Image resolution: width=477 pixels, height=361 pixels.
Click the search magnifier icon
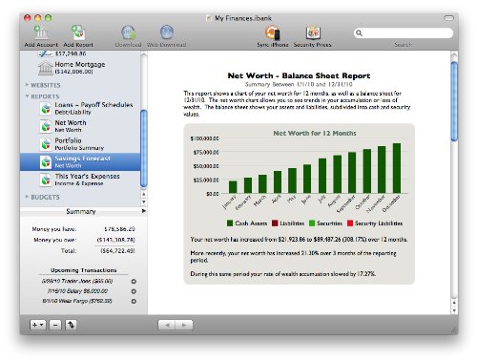[x=360, y=32]
